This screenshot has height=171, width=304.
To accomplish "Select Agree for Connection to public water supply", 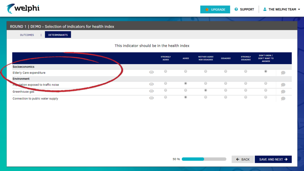I will pyautogui.click(x=186, y=97).
